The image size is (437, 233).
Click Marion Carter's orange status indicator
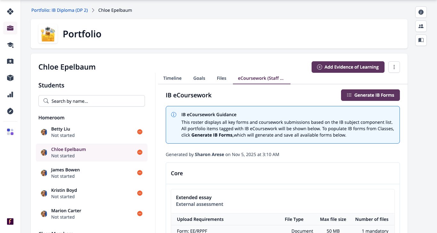[140, 214]
